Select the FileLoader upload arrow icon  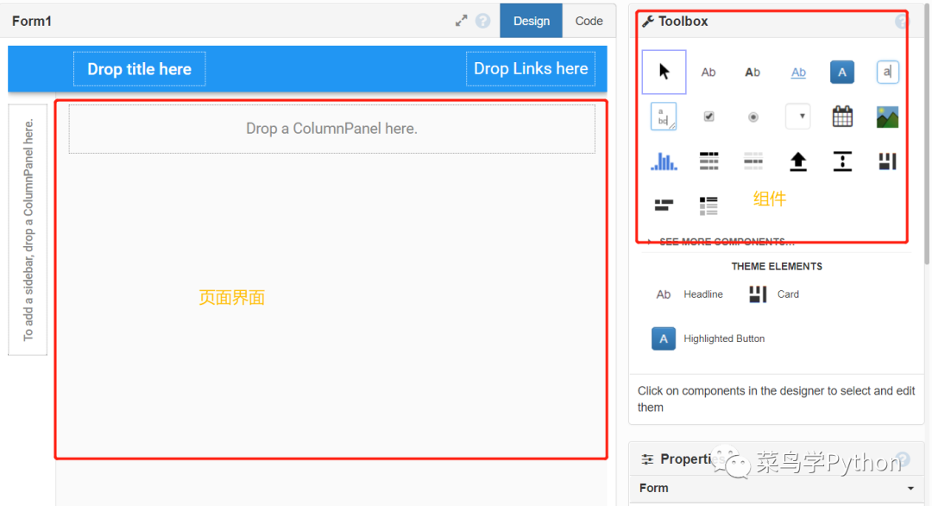point(797,161)
